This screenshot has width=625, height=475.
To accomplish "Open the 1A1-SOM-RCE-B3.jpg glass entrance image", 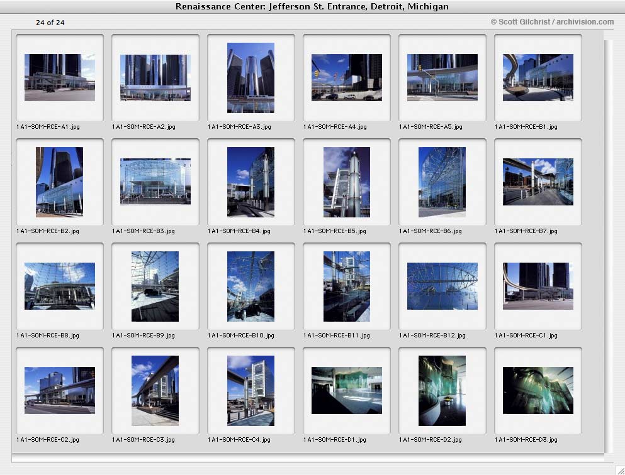I will pos(155,182).
